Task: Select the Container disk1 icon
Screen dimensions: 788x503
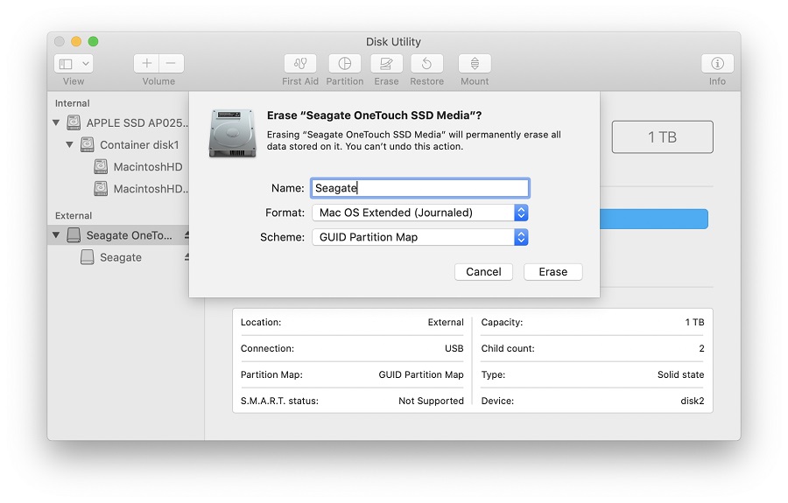Action: (88, 144)
